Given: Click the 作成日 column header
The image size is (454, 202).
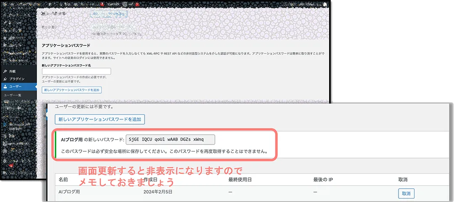Looking at the screenshot, I should point(151,180).
